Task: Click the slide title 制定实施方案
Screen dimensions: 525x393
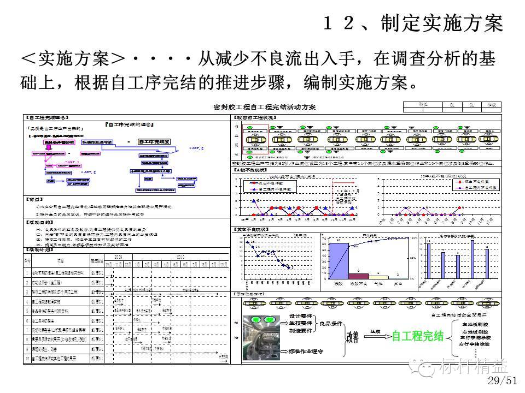Action: [442, 23]
